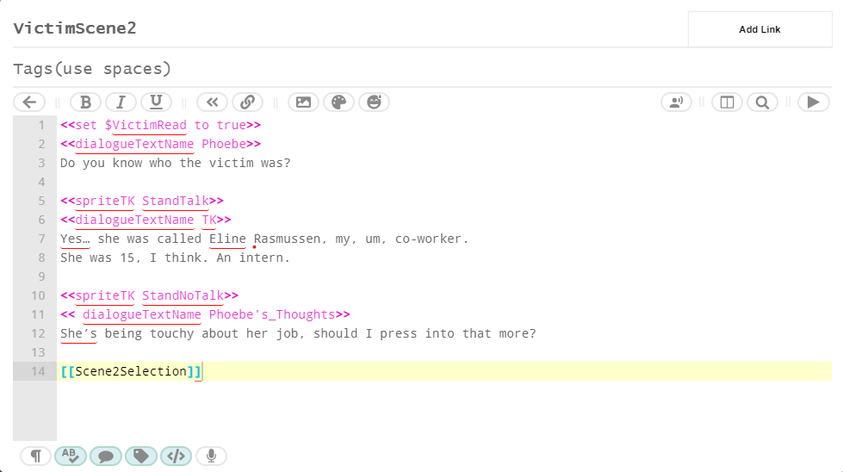Screen dimensions: 843x472
Task: Open the emoji picker
Action: click(375, 102)
